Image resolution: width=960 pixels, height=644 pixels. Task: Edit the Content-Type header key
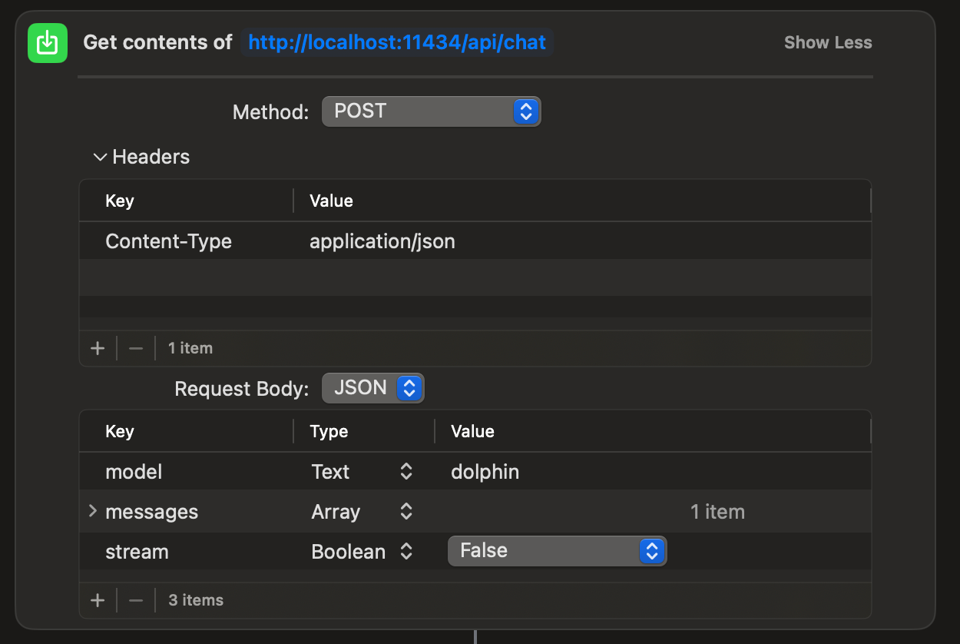(168, 241)
